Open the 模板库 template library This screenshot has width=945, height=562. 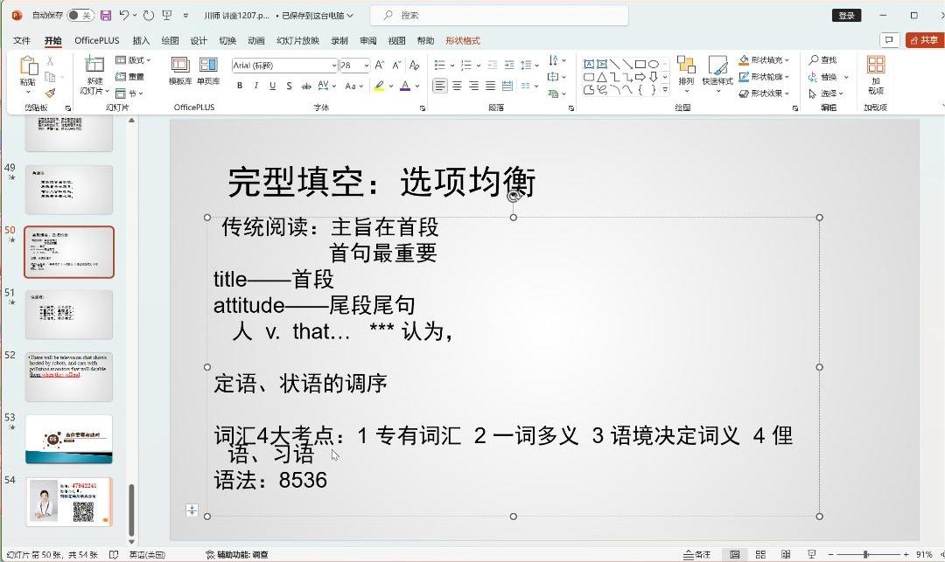[180, 70]
